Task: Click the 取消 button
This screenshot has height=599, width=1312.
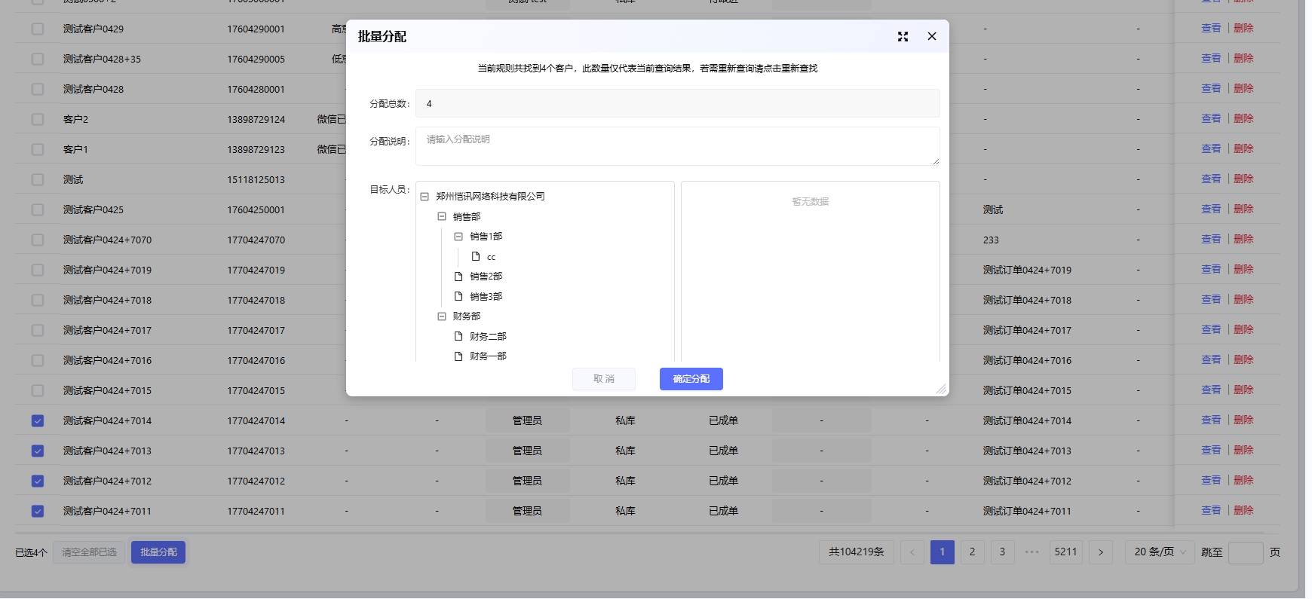Action: pos(603,379)
